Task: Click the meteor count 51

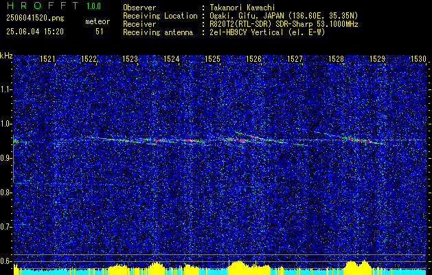Action: [99, 32]
